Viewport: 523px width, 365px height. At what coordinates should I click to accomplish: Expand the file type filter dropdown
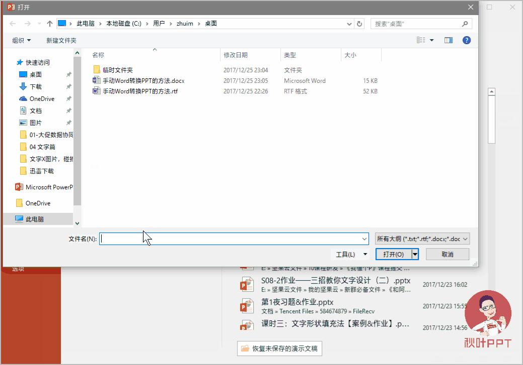(x=422, y=239)
